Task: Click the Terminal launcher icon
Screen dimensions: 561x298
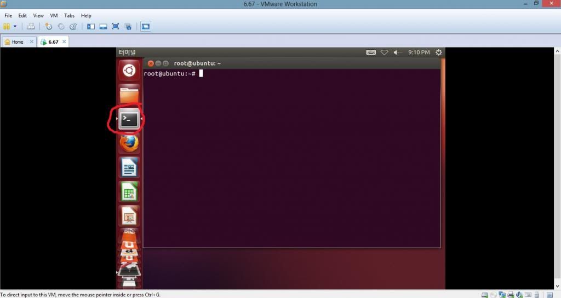Action: coord(129,119)
